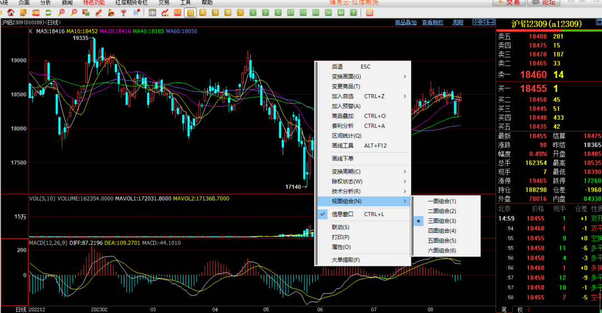Select 六图组合(6) option
The height and width of the screenshot is (313, 602).
446,251
